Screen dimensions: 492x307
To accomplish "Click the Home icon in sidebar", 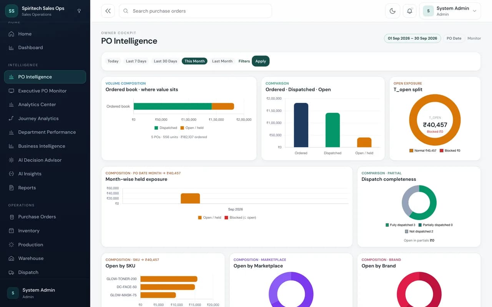I will (x=11, y=34).
